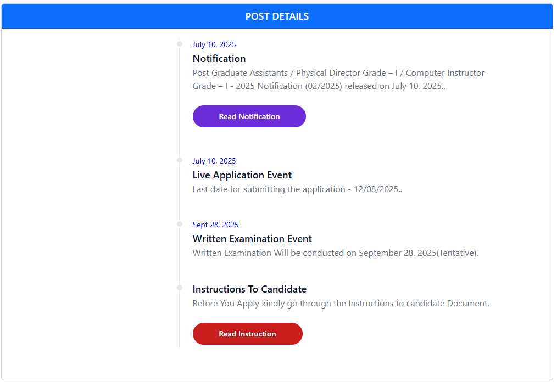Viewport: 557px width, 387px height.
Task: Select the Instructions To Candidate heading
Action: (249, 289)
